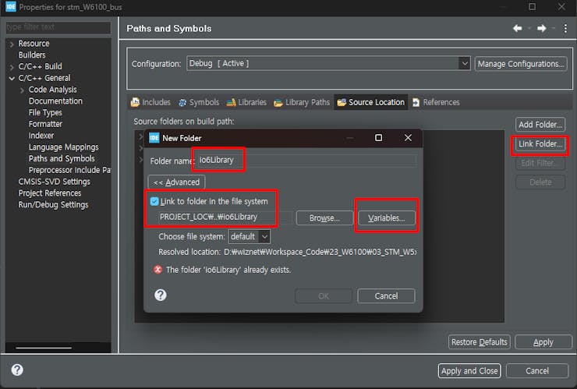This screenshot has height=389, width=577.
Task: Select Preprocessor Include Paths tree item
Action: tap(69, 170)
